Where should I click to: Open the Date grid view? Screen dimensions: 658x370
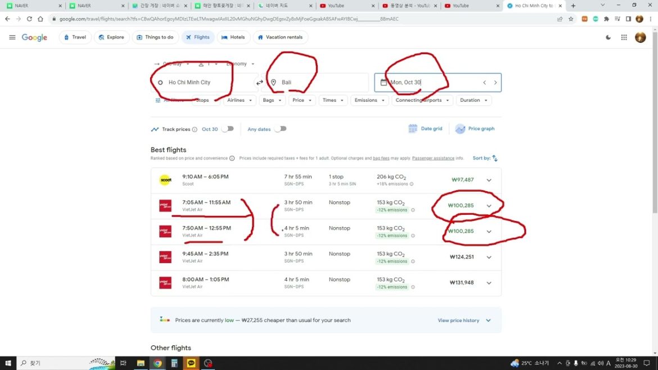[x=425, y=129]
